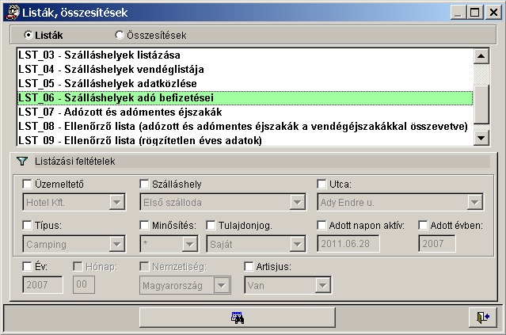Viewport: 506px width, 335px height.
Task: Select LST_04 - Szálláshelyek vendéglistája
Action: pyautogui.click(x=245, y=69)
